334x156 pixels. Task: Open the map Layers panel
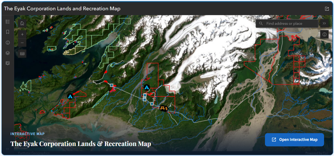coord(8,53)
